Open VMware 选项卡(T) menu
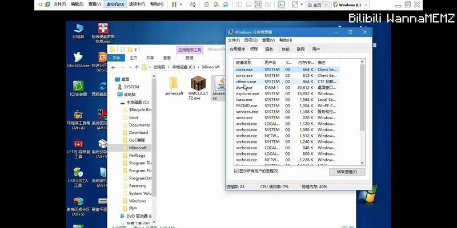 coord(137,5)
